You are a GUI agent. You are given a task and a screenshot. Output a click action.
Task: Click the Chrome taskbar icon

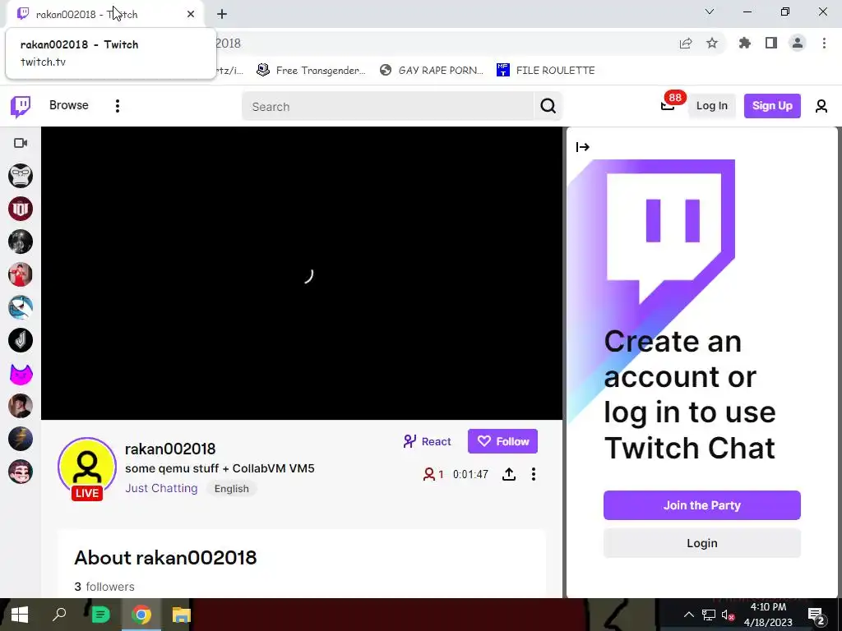point(141,615)
